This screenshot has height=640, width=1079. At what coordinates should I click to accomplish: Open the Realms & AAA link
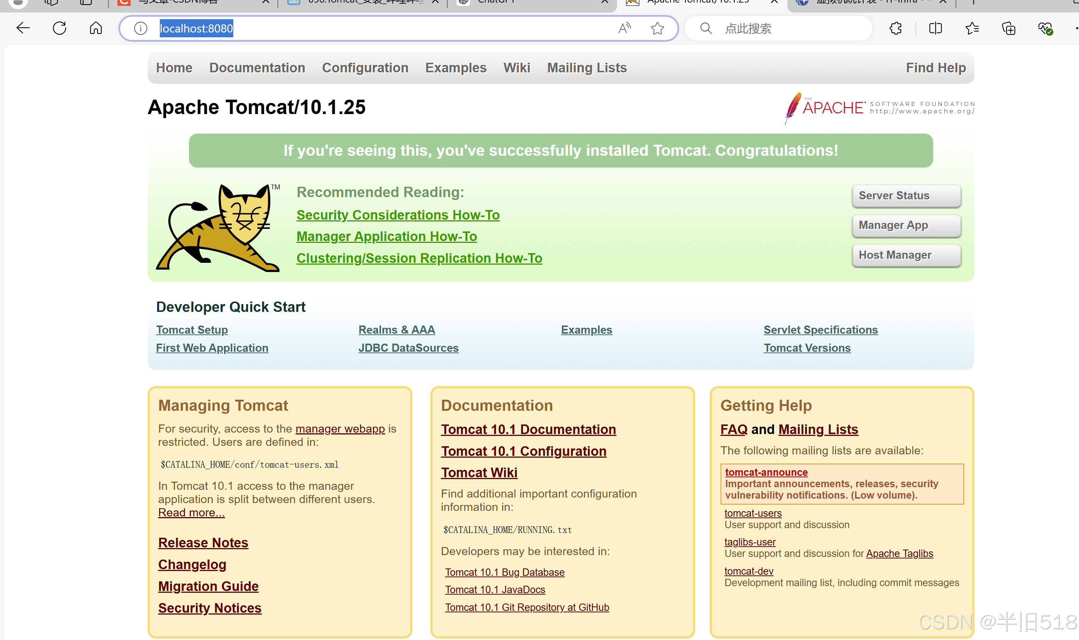click(x=397, y=330)
